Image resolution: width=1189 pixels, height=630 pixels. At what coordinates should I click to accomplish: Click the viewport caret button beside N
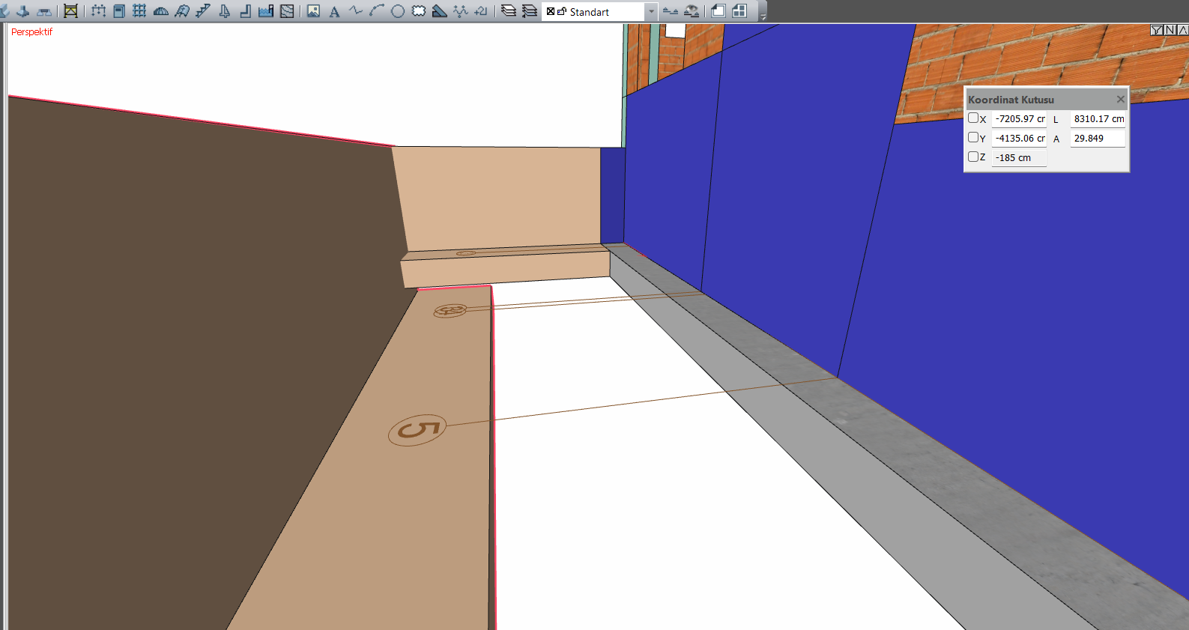click(1183, 30)
